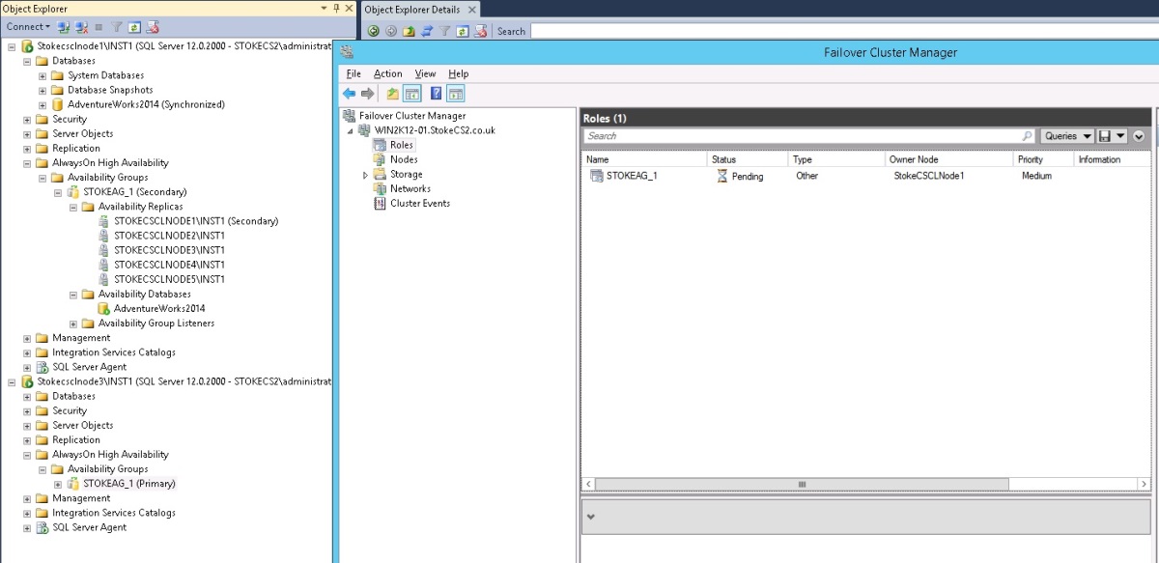Toggle the Show/Hide Console Tree button

point(411,94)
